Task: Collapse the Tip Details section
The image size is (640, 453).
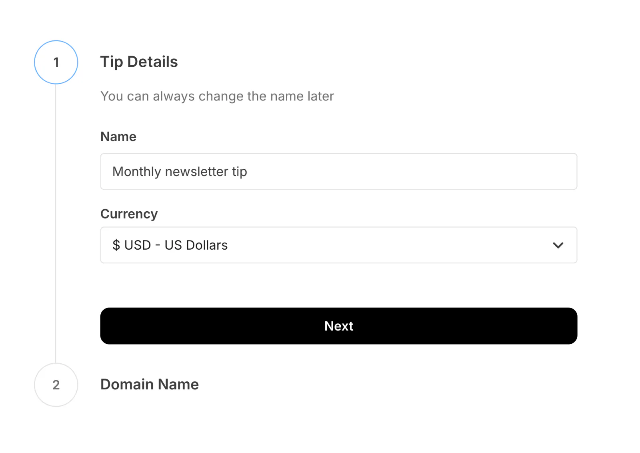Action: click(139, 62)
